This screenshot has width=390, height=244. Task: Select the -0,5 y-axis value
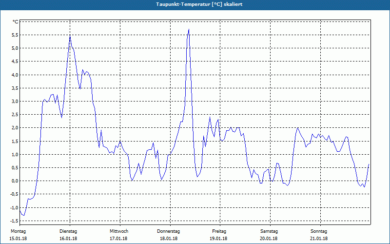click(x=14, y=194)
